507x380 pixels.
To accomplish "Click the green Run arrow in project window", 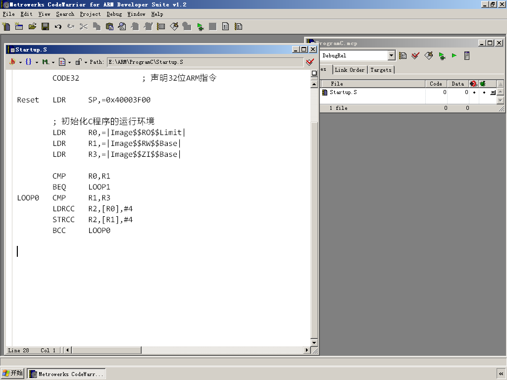I will click(455, 55).
